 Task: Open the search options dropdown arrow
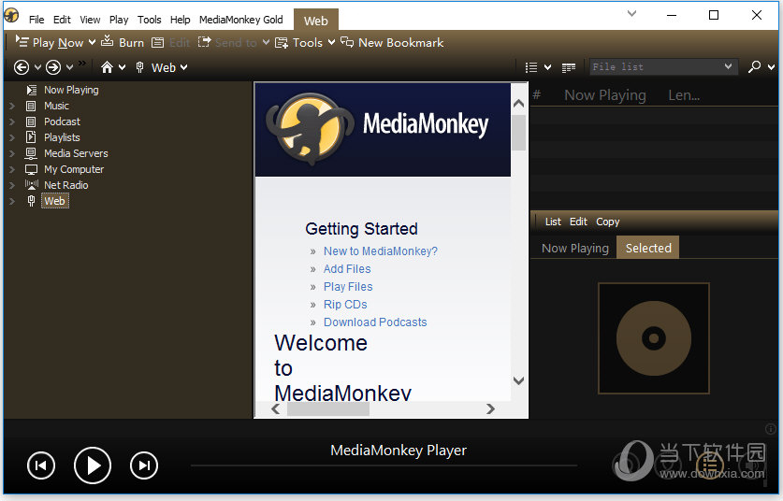[771, 67]
